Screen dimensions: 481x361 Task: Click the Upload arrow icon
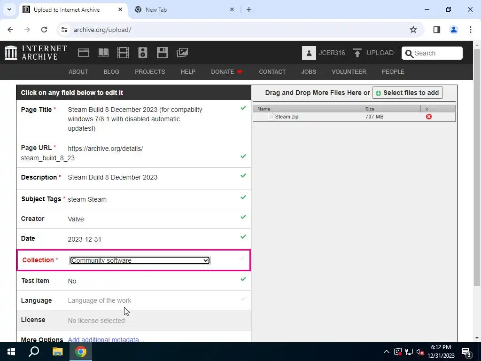(357, 53)
